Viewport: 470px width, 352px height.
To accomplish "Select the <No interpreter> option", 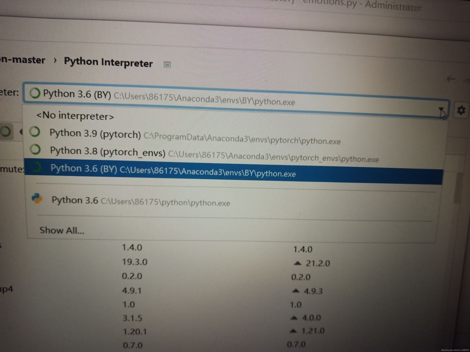I will click(75, 116).
